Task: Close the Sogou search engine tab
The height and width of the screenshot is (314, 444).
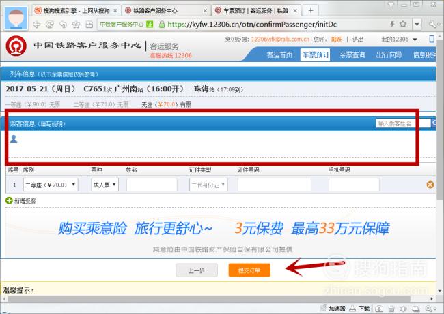Action: pos(115,11)
